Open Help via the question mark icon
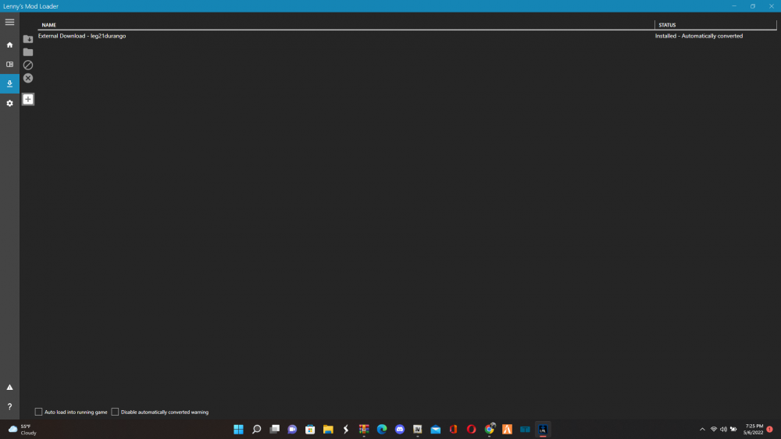This screenshot has height=439, width=781. coord(9,407)
